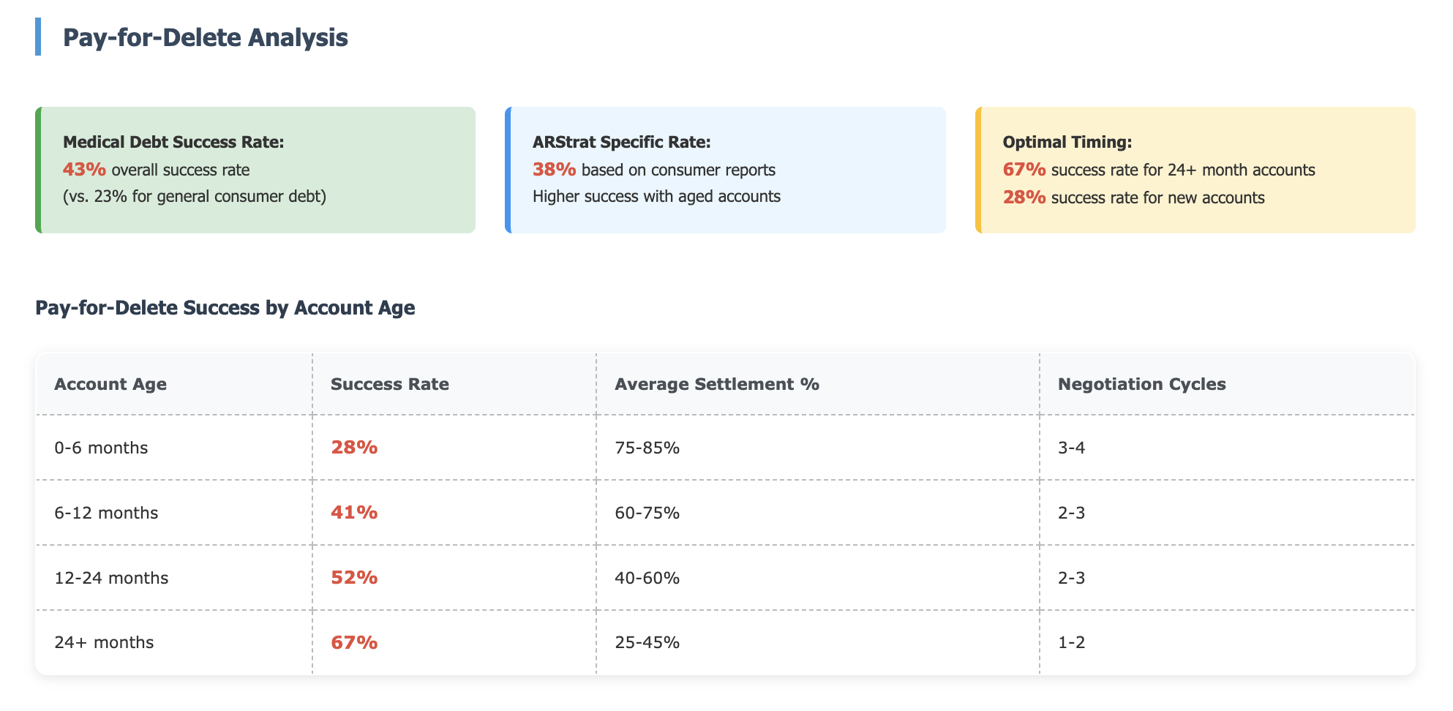
Task: Select the Optimal Timing card
Action: point(1195,170)
